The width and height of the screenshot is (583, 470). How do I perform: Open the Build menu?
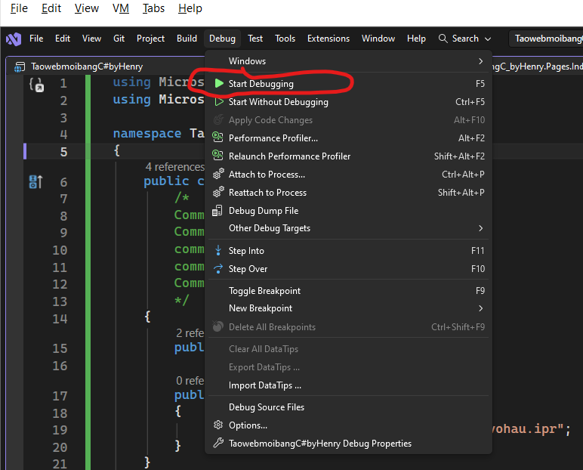click(x=187, y=39)
